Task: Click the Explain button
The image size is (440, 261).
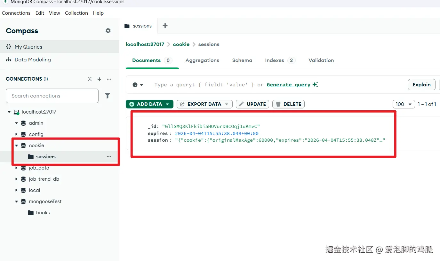Action: click(421, 85)
